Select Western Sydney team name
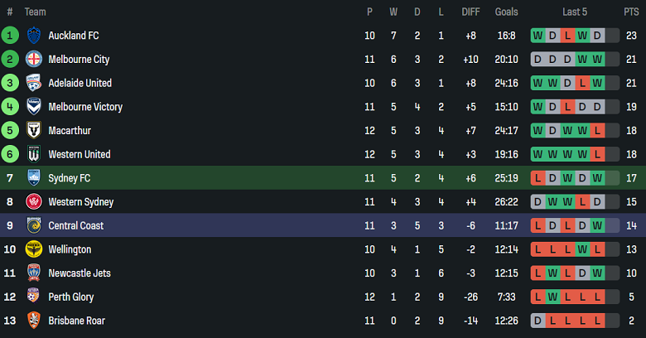Viewport: 646px width, 338px height. click(x=80, y=202)
